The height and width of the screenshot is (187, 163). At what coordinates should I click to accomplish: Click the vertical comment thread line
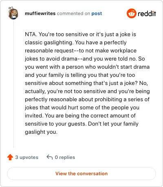click(13, 84)
